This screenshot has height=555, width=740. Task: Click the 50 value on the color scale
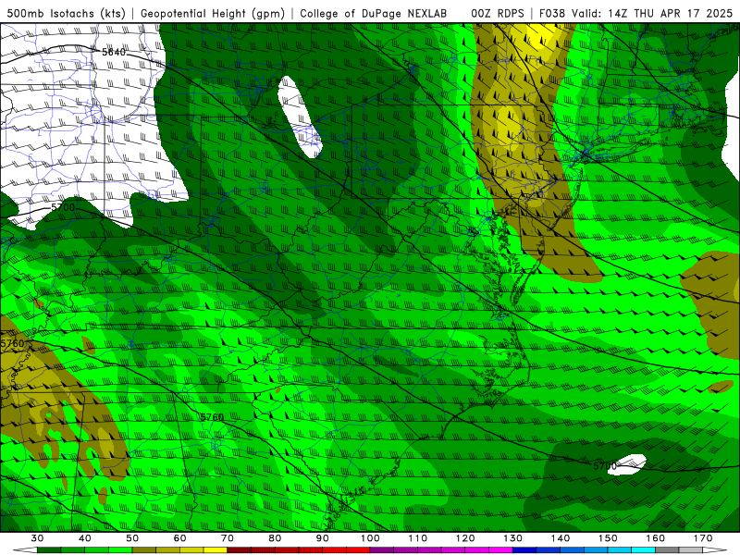(x=132, y=538)
